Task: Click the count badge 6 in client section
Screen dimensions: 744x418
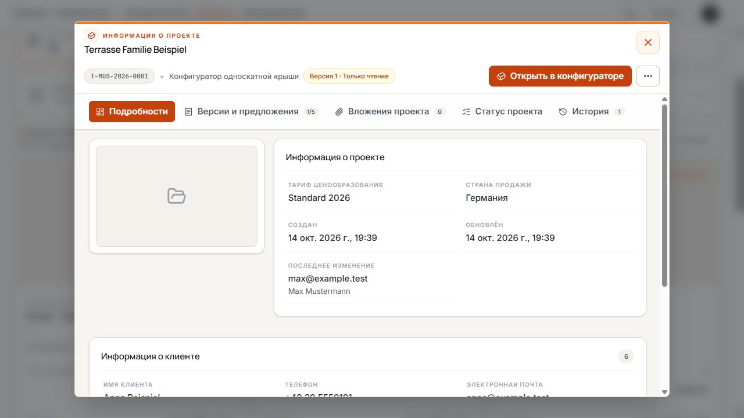Action: point(626,356)
